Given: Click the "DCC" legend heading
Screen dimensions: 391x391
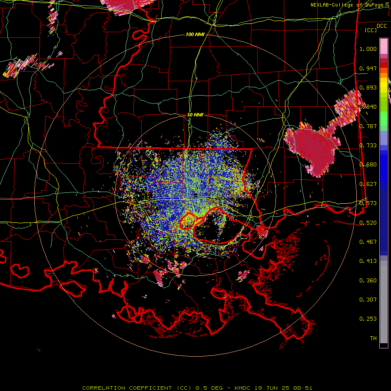Looking at the screenshot, I should (381, 26).
